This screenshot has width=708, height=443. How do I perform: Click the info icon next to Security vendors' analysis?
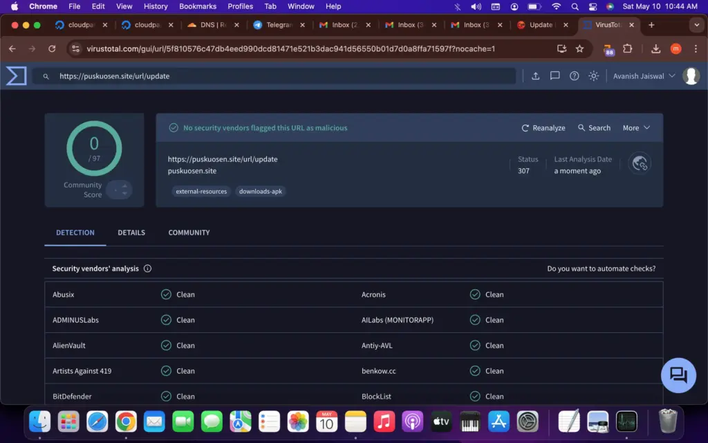147,269
